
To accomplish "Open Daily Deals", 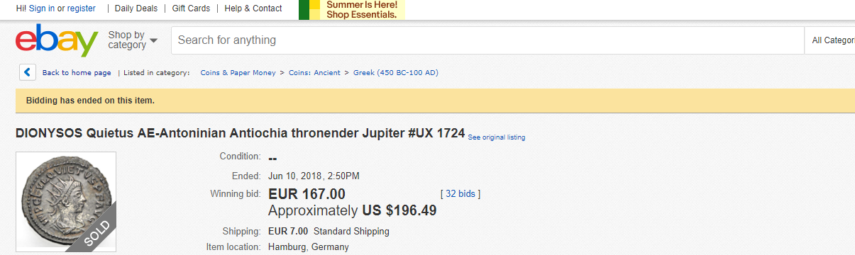I will pos(137,8).
